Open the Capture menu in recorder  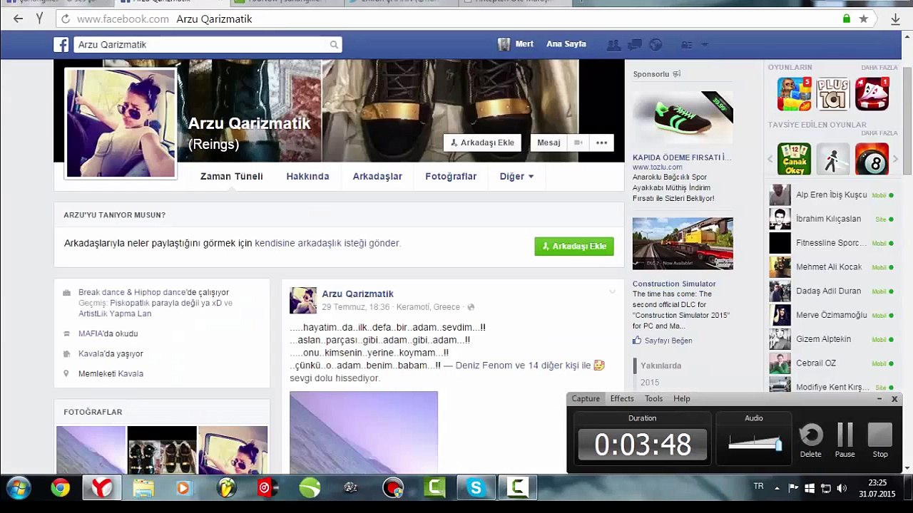coord(586,399)
